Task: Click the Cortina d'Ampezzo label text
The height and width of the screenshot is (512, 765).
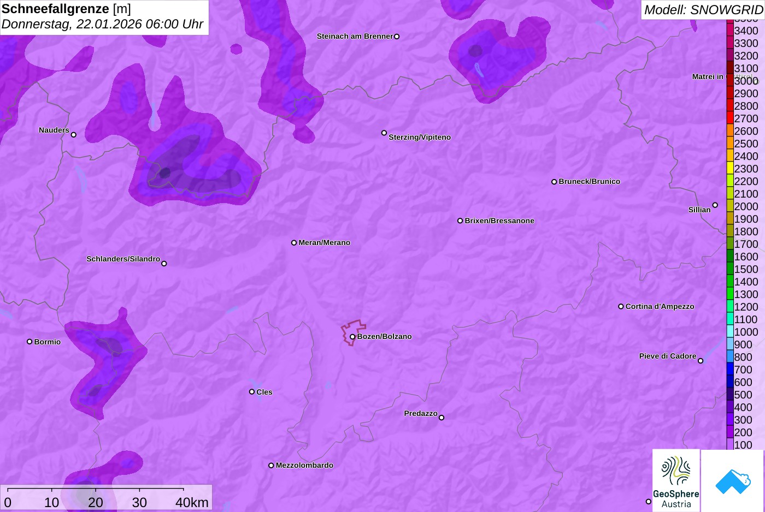Action: point(660,306)
